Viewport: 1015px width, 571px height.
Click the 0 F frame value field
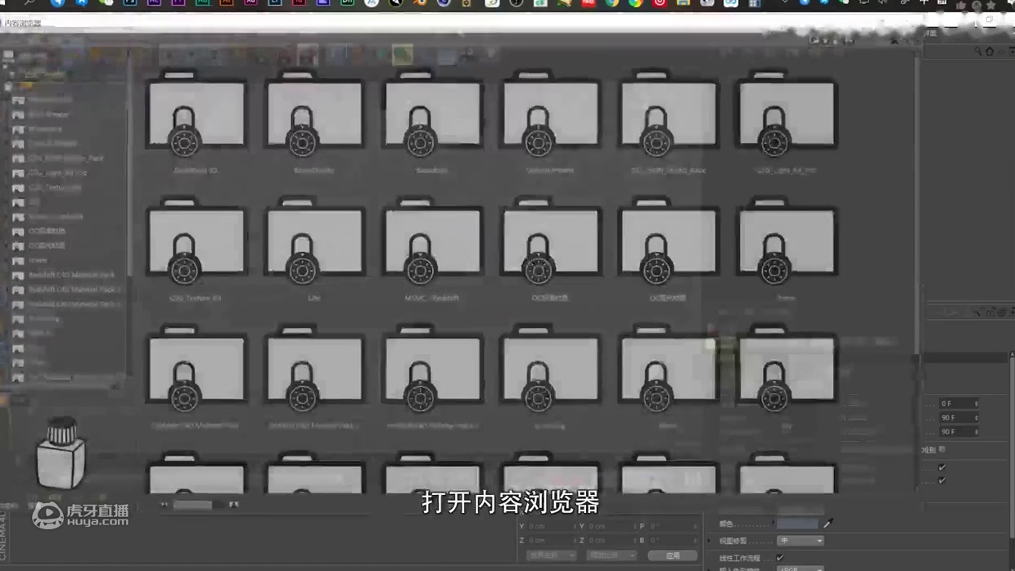pyautogui.click(x=959, y=403)
